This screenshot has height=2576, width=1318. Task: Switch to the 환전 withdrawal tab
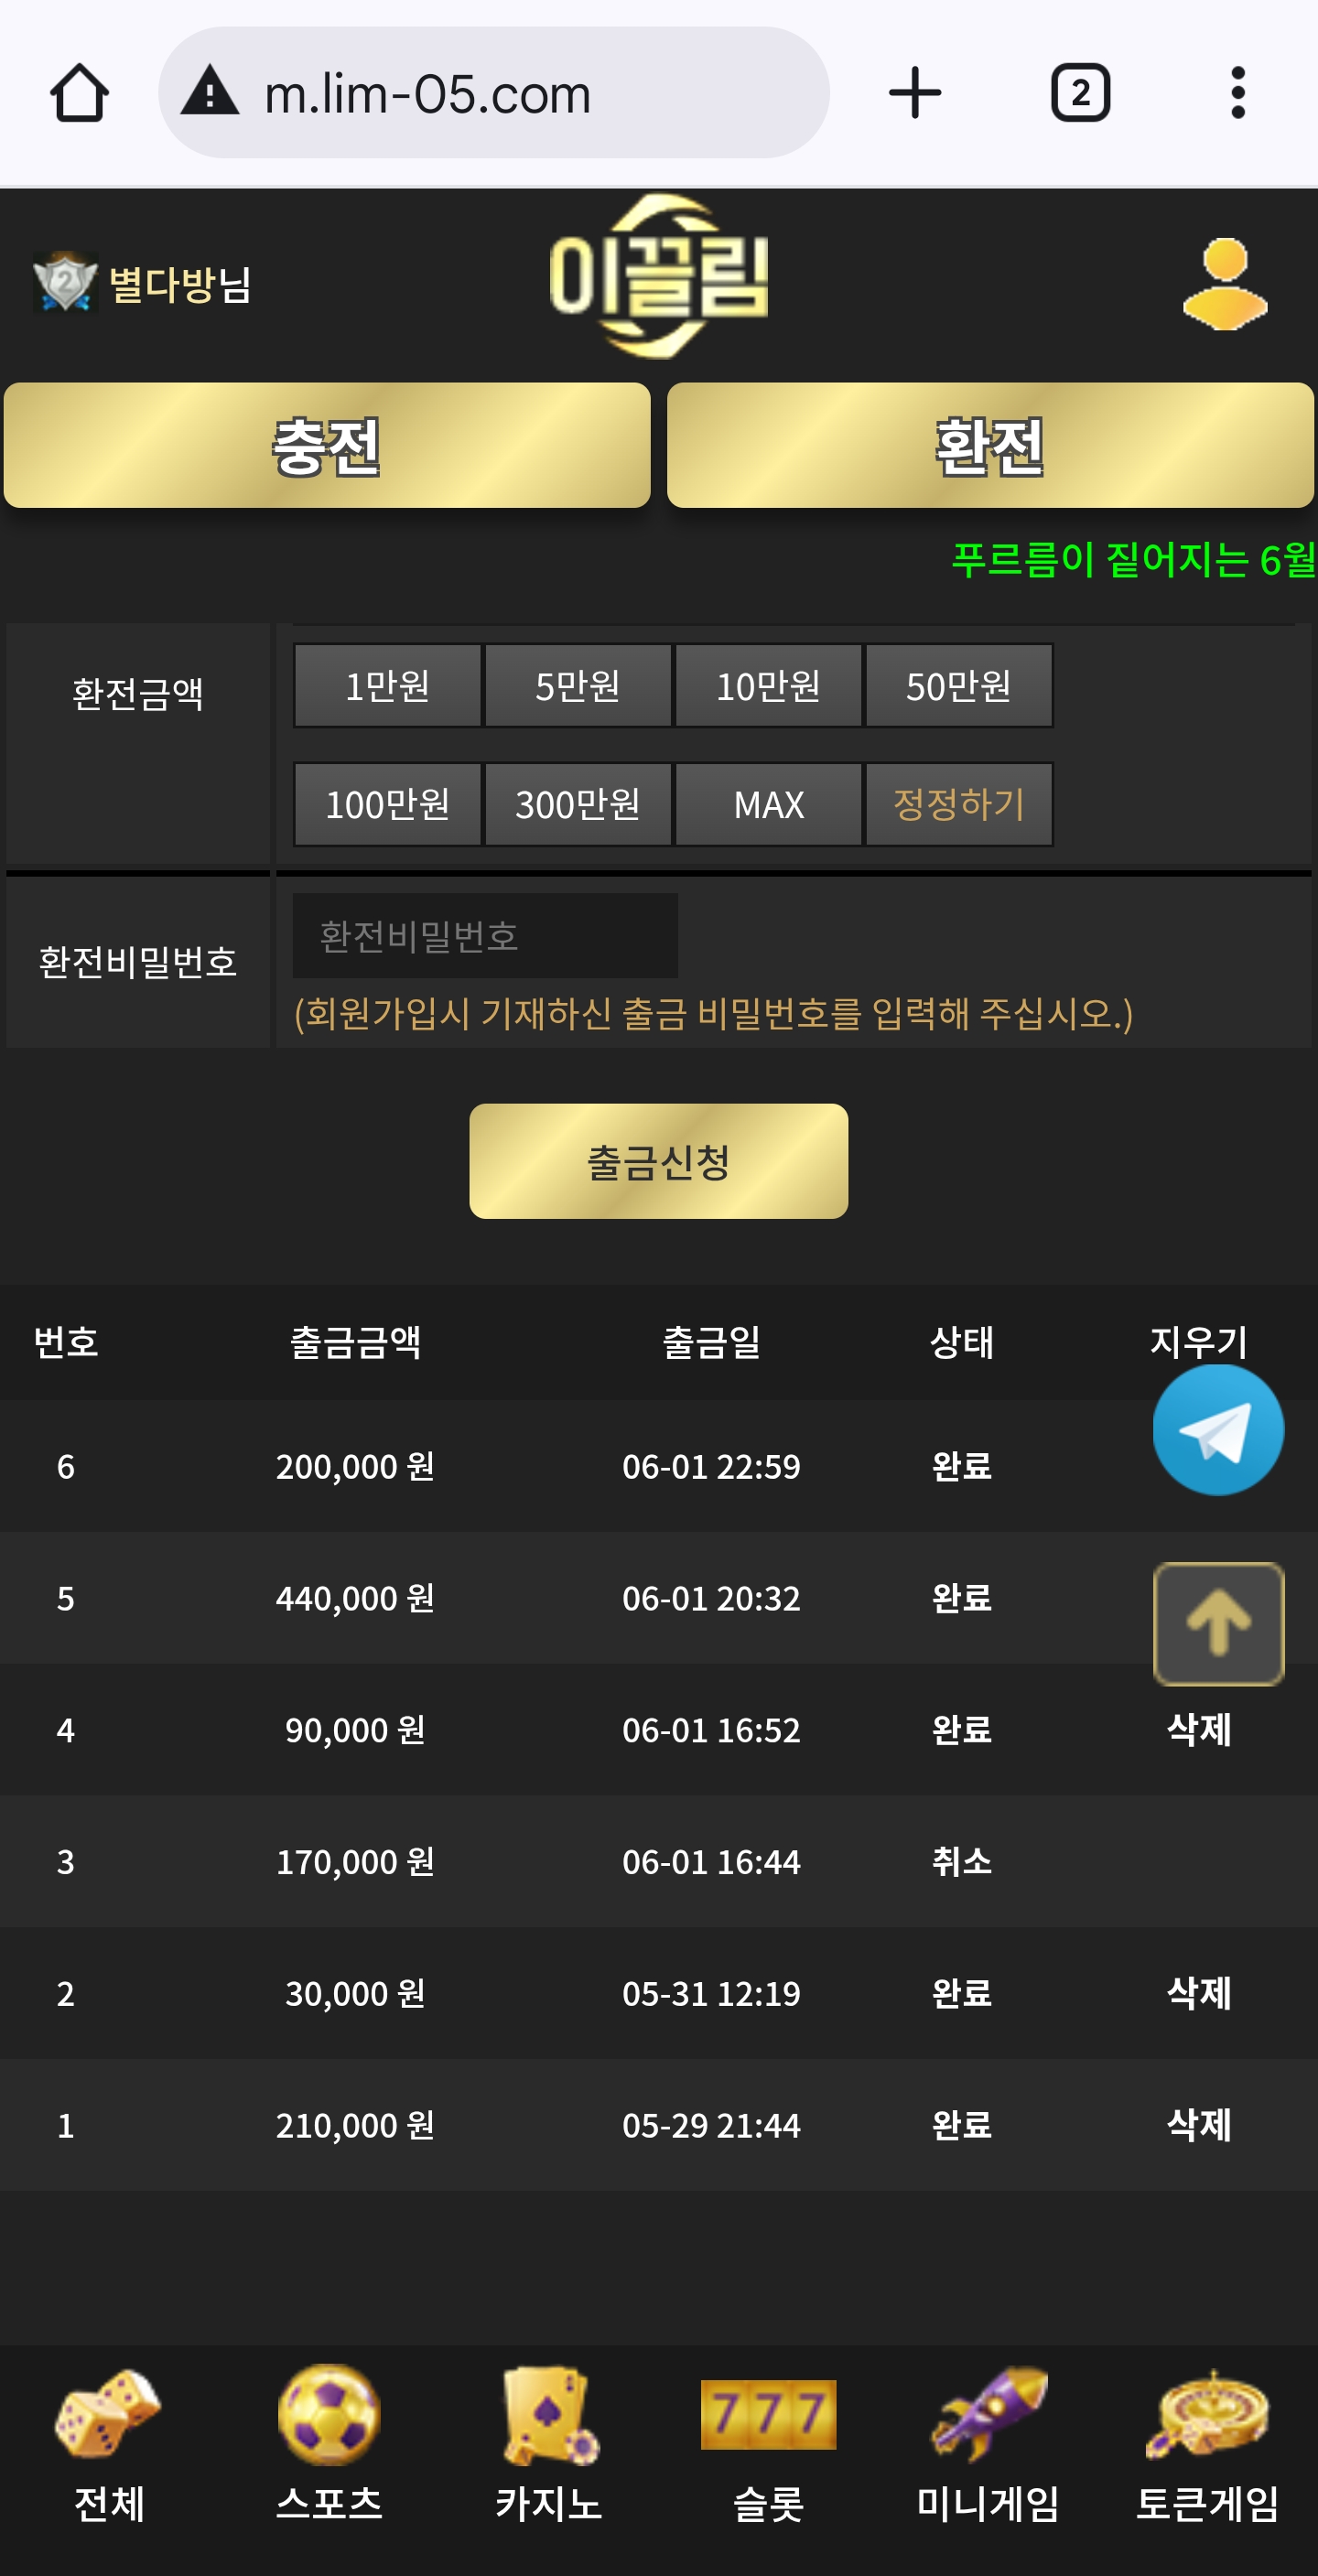point(990,445)
